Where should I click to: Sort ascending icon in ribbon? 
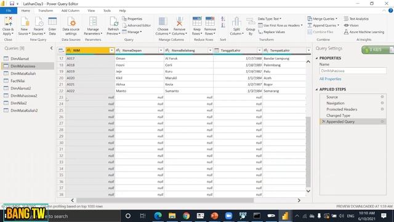coord(223,19)
